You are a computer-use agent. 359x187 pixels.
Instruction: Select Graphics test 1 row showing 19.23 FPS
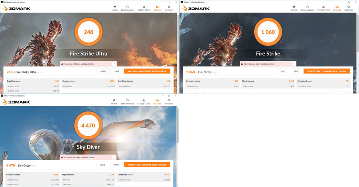coord(32,180)
